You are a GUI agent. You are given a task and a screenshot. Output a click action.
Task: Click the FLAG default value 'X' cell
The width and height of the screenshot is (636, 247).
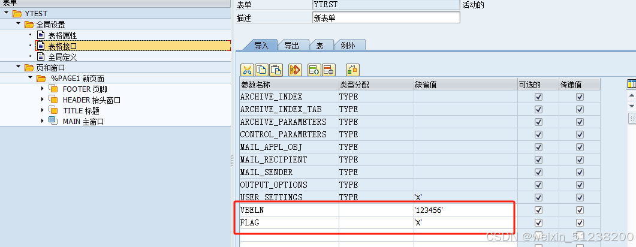tap(466, 222)
